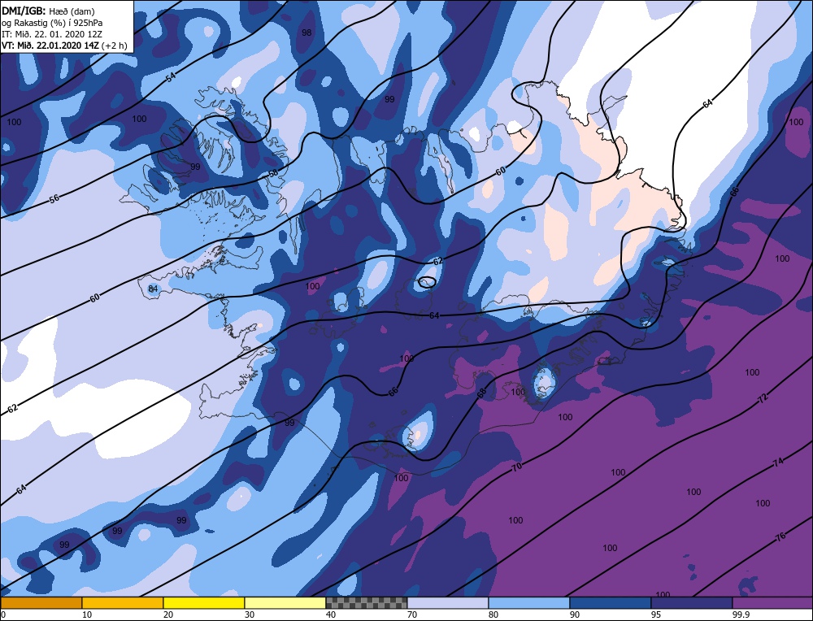
Task: Click the medium blue 90–95 legend swatch
Action: (x=611, y=603)
